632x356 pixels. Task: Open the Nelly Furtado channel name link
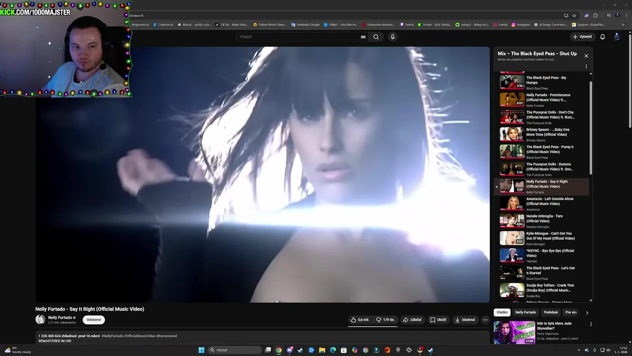tap(60, 317)
